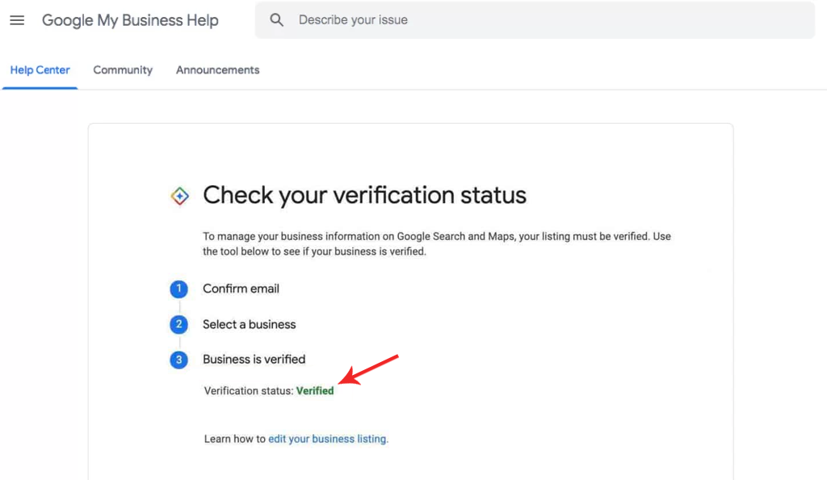Click the Google My Business diamond icon

point(180,196)
